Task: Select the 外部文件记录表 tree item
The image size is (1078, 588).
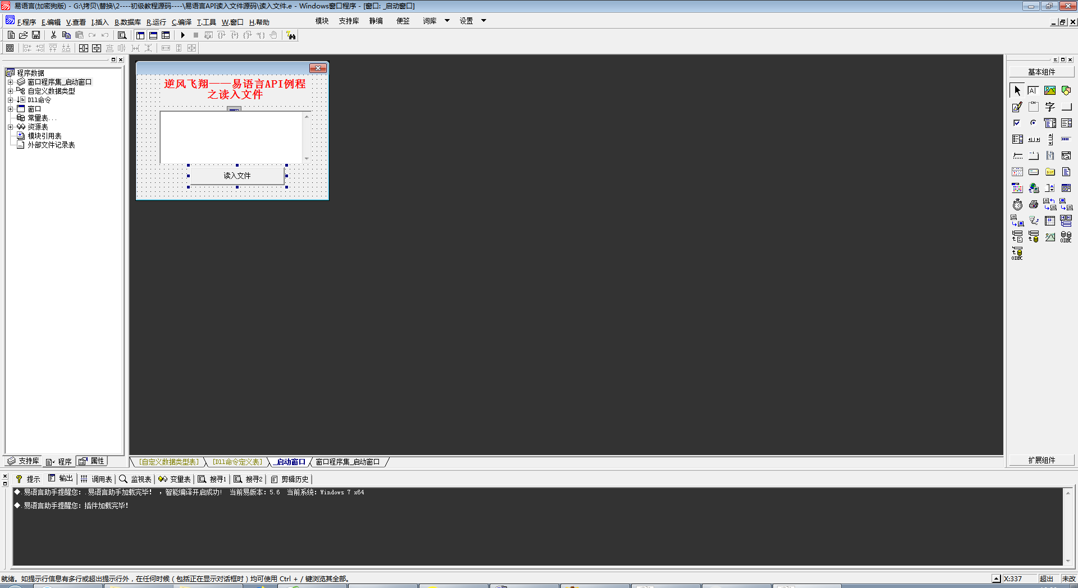Action: [51, 145]
